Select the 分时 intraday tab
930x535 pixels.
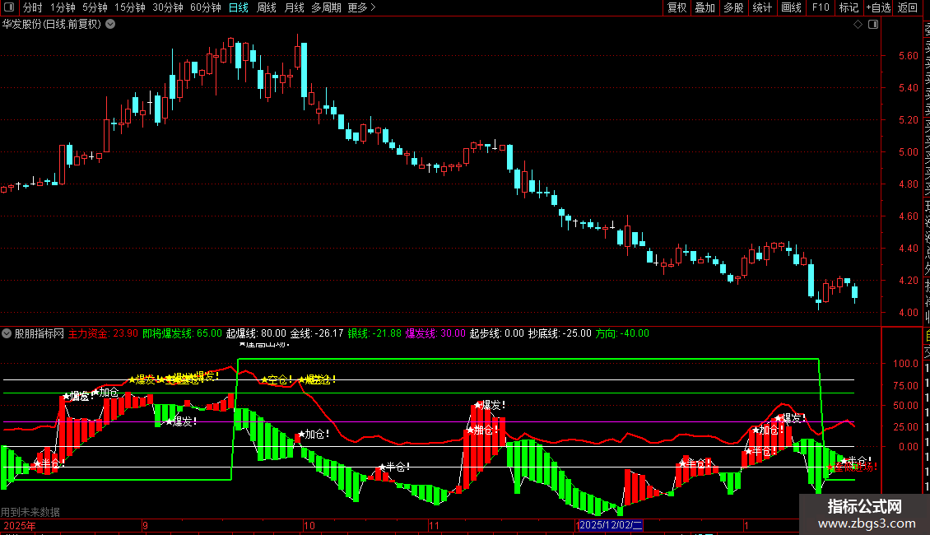click(x=33, y=7)
